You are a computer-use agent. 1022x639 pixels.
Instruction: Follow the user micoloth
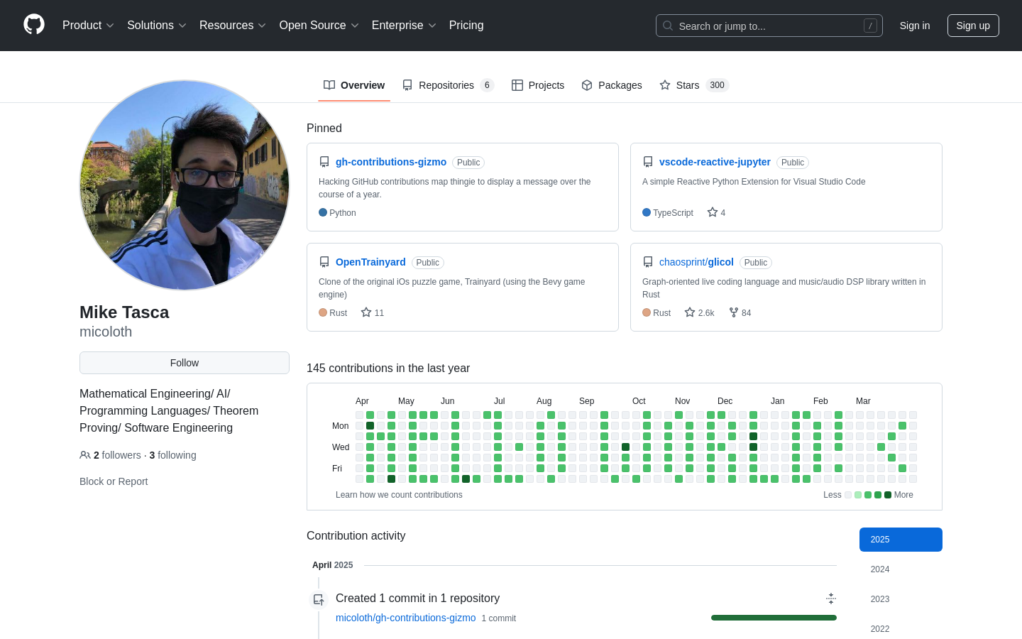point(185,363)
